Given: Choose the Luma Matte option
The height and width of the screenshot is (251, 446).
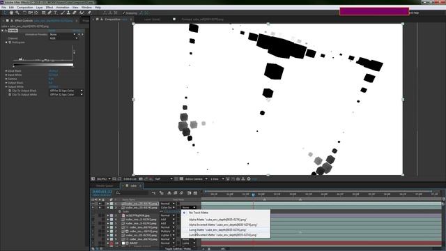Looking at the screenshot, I should pos(217,229).
